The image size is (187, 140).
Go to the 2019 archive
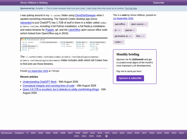[x=159, y=133]
